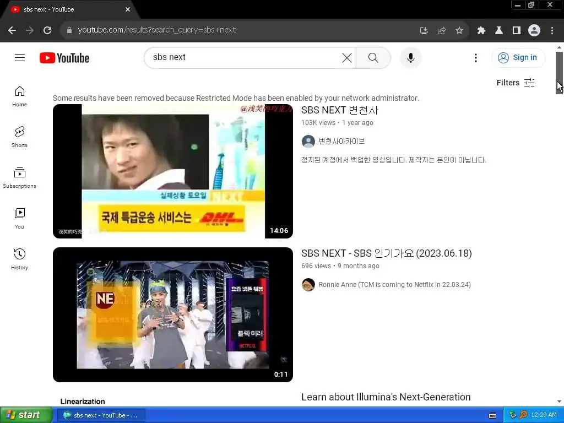Click the Ronnie Anne channel avatar
Screen dimensions: 564x423
pyautogui.click(x=308, y=285)
